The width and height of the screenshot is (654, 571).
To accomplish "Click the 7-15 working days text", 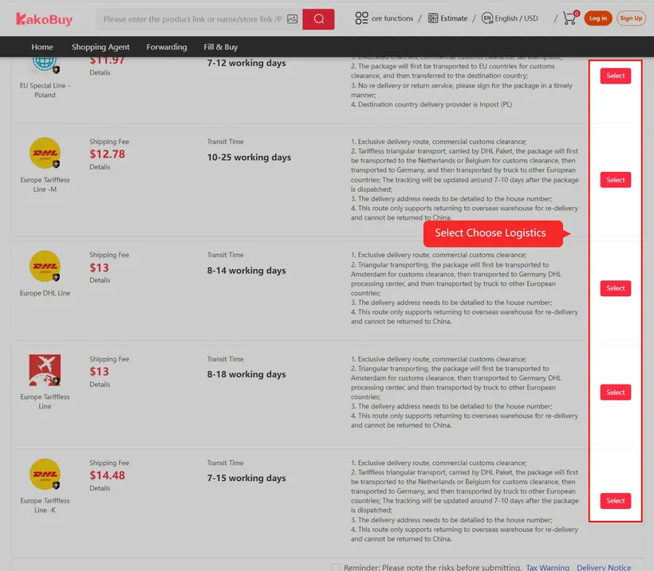I will coord(246,478).
